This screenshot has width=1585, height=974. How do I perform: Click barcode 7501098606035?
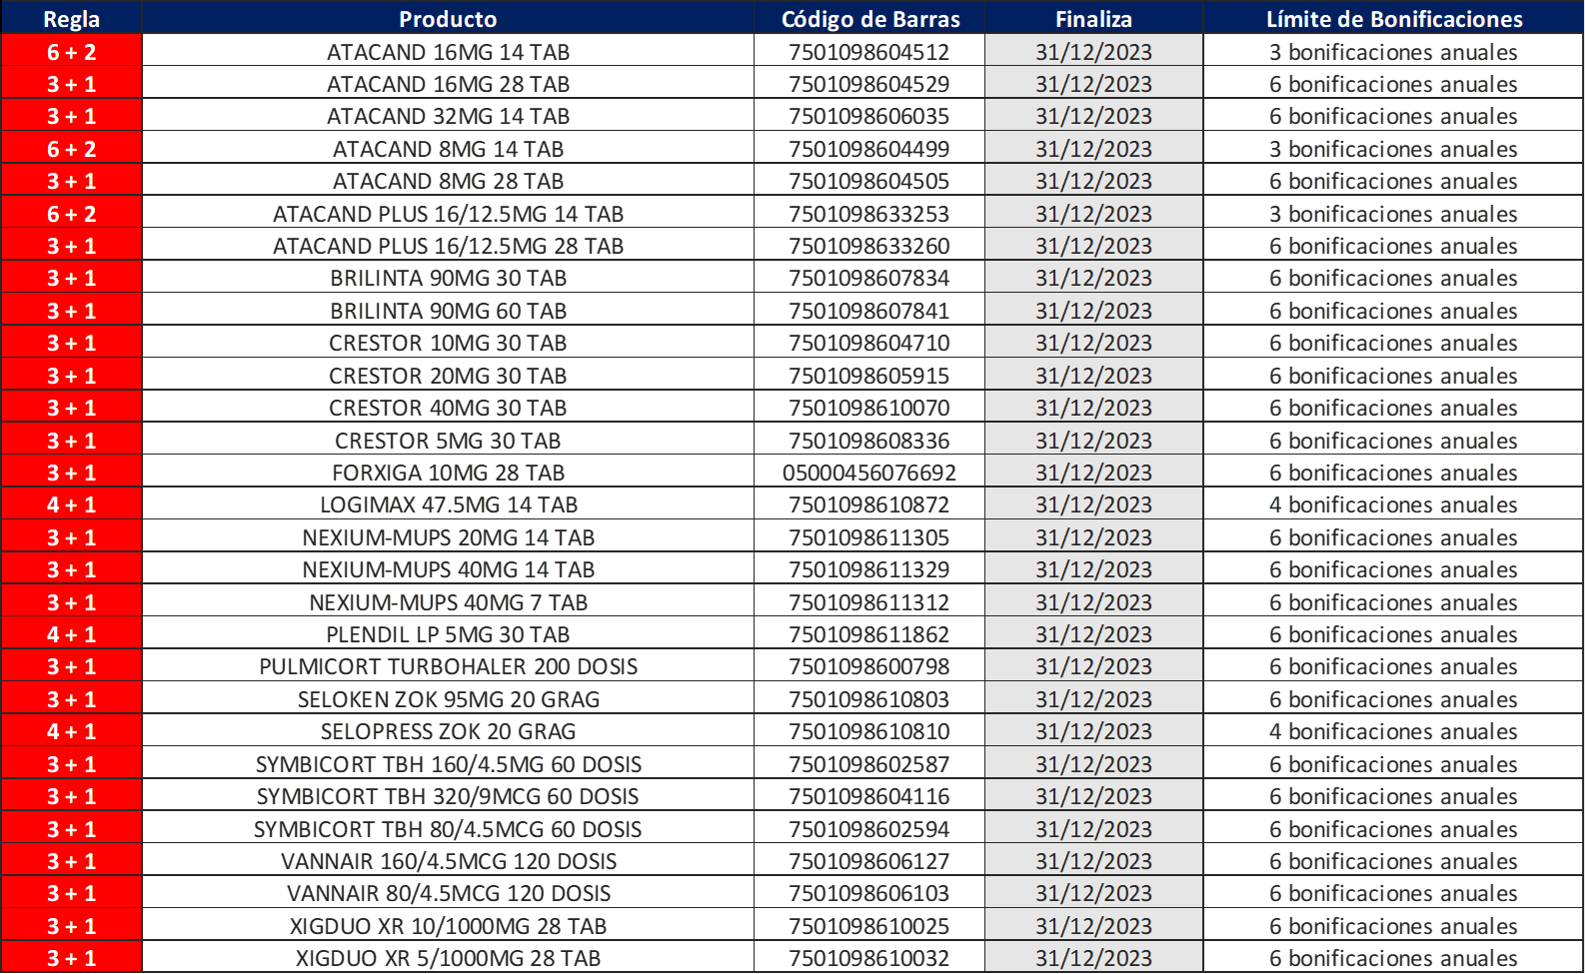(x=869, y=116)
